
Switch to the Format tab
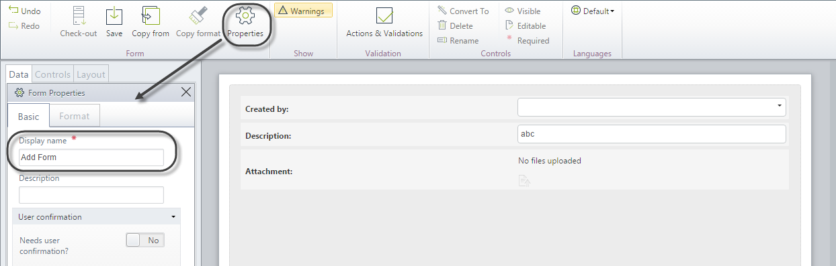[74, 116]
